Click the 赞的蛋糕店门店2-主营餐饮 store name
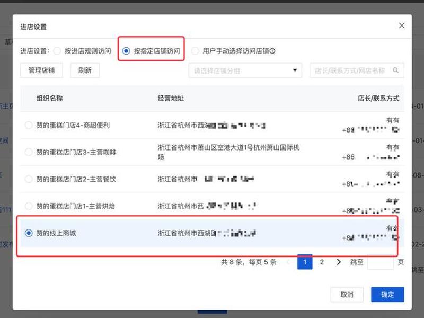This screenshot has height=318, width=424. coord(76,179)
